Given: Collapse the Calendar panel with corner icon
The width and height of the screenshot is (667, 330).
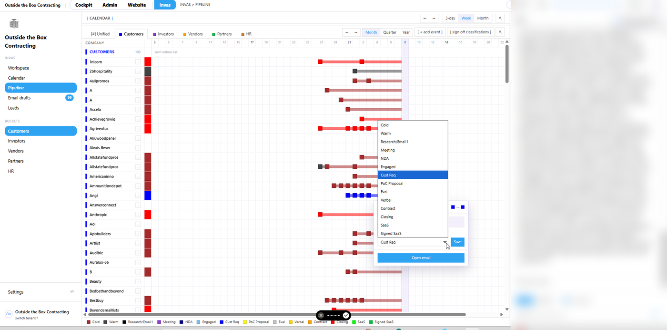Looking at the screenshot, I should (x=500, y=18).
